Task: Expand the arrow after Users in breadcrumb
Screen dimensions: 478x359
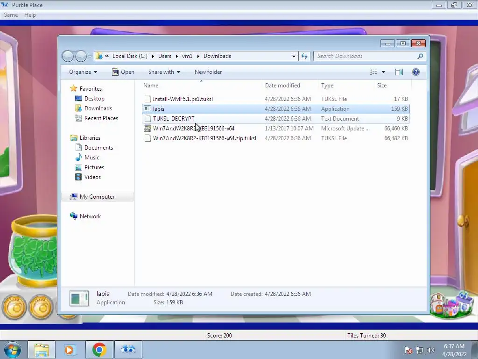Action: (x=176, y=56)
